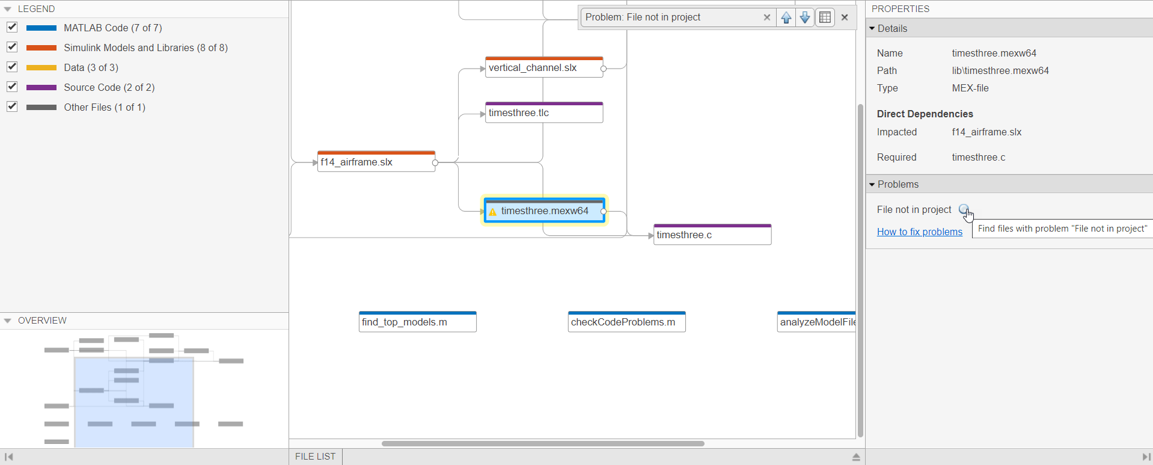Click the PROPERTIES panel title
This screenshot has width=1153, height=465.
901,9
